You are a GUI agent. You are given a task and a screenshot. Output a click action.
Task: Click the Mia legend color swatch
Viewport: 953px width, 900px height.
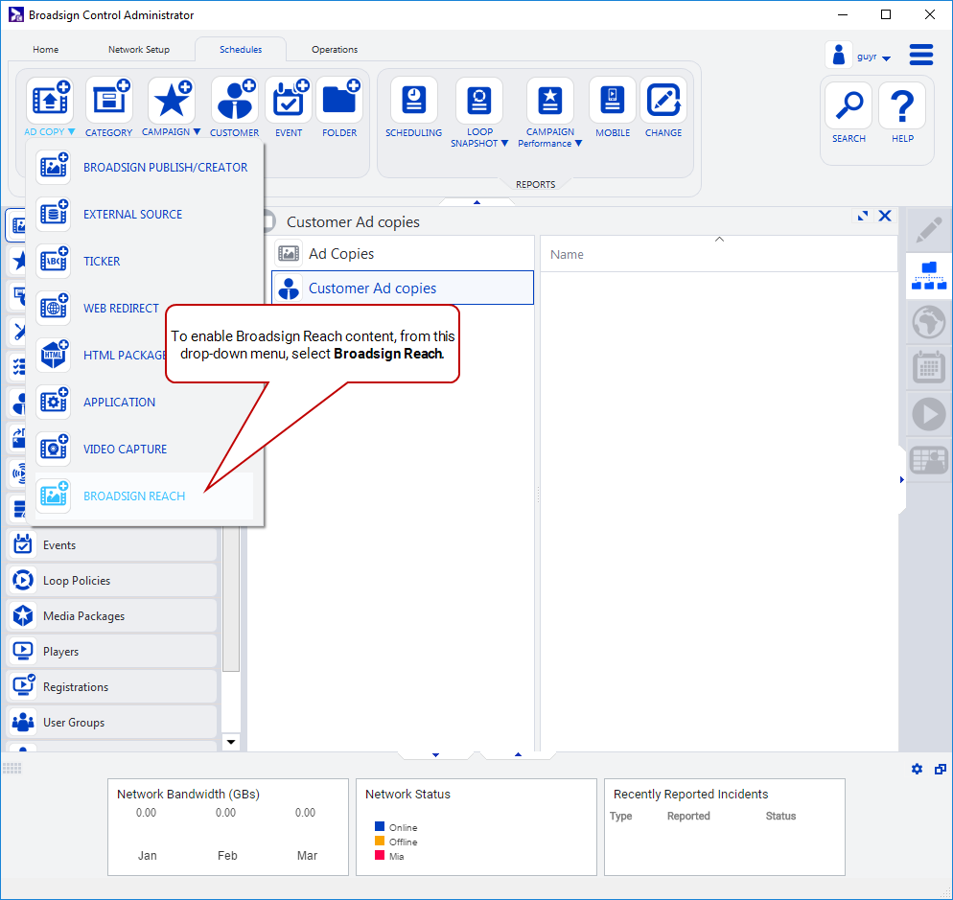[380, 856]
